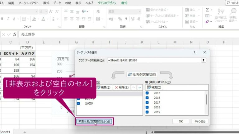Uncheck the 2018 axis label checkbox
The height and width of the screenshot is (134, 239).
pyautogui.click(x=147, y=107)
